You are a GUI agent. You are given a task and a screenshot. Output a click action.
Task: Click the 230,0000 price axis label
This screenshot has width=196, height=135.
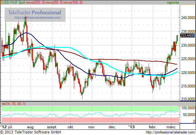click(x=188, y=45)
